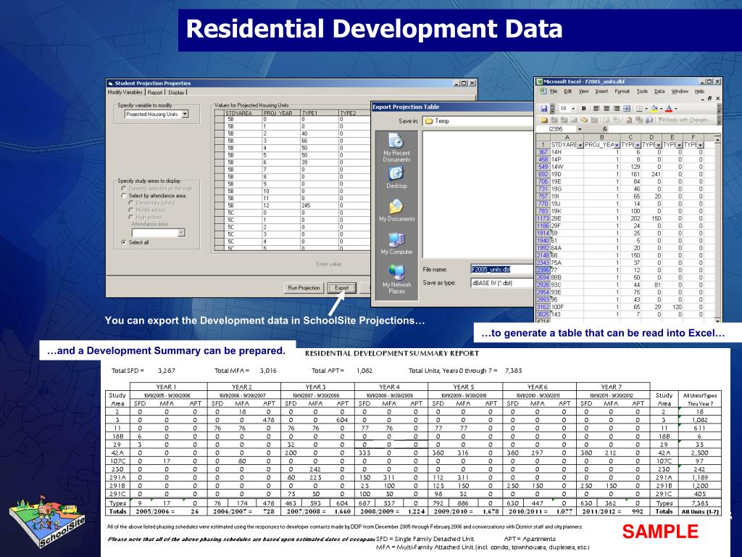
Task: Switch to the Report tab
Action: (x=155, y=92)
